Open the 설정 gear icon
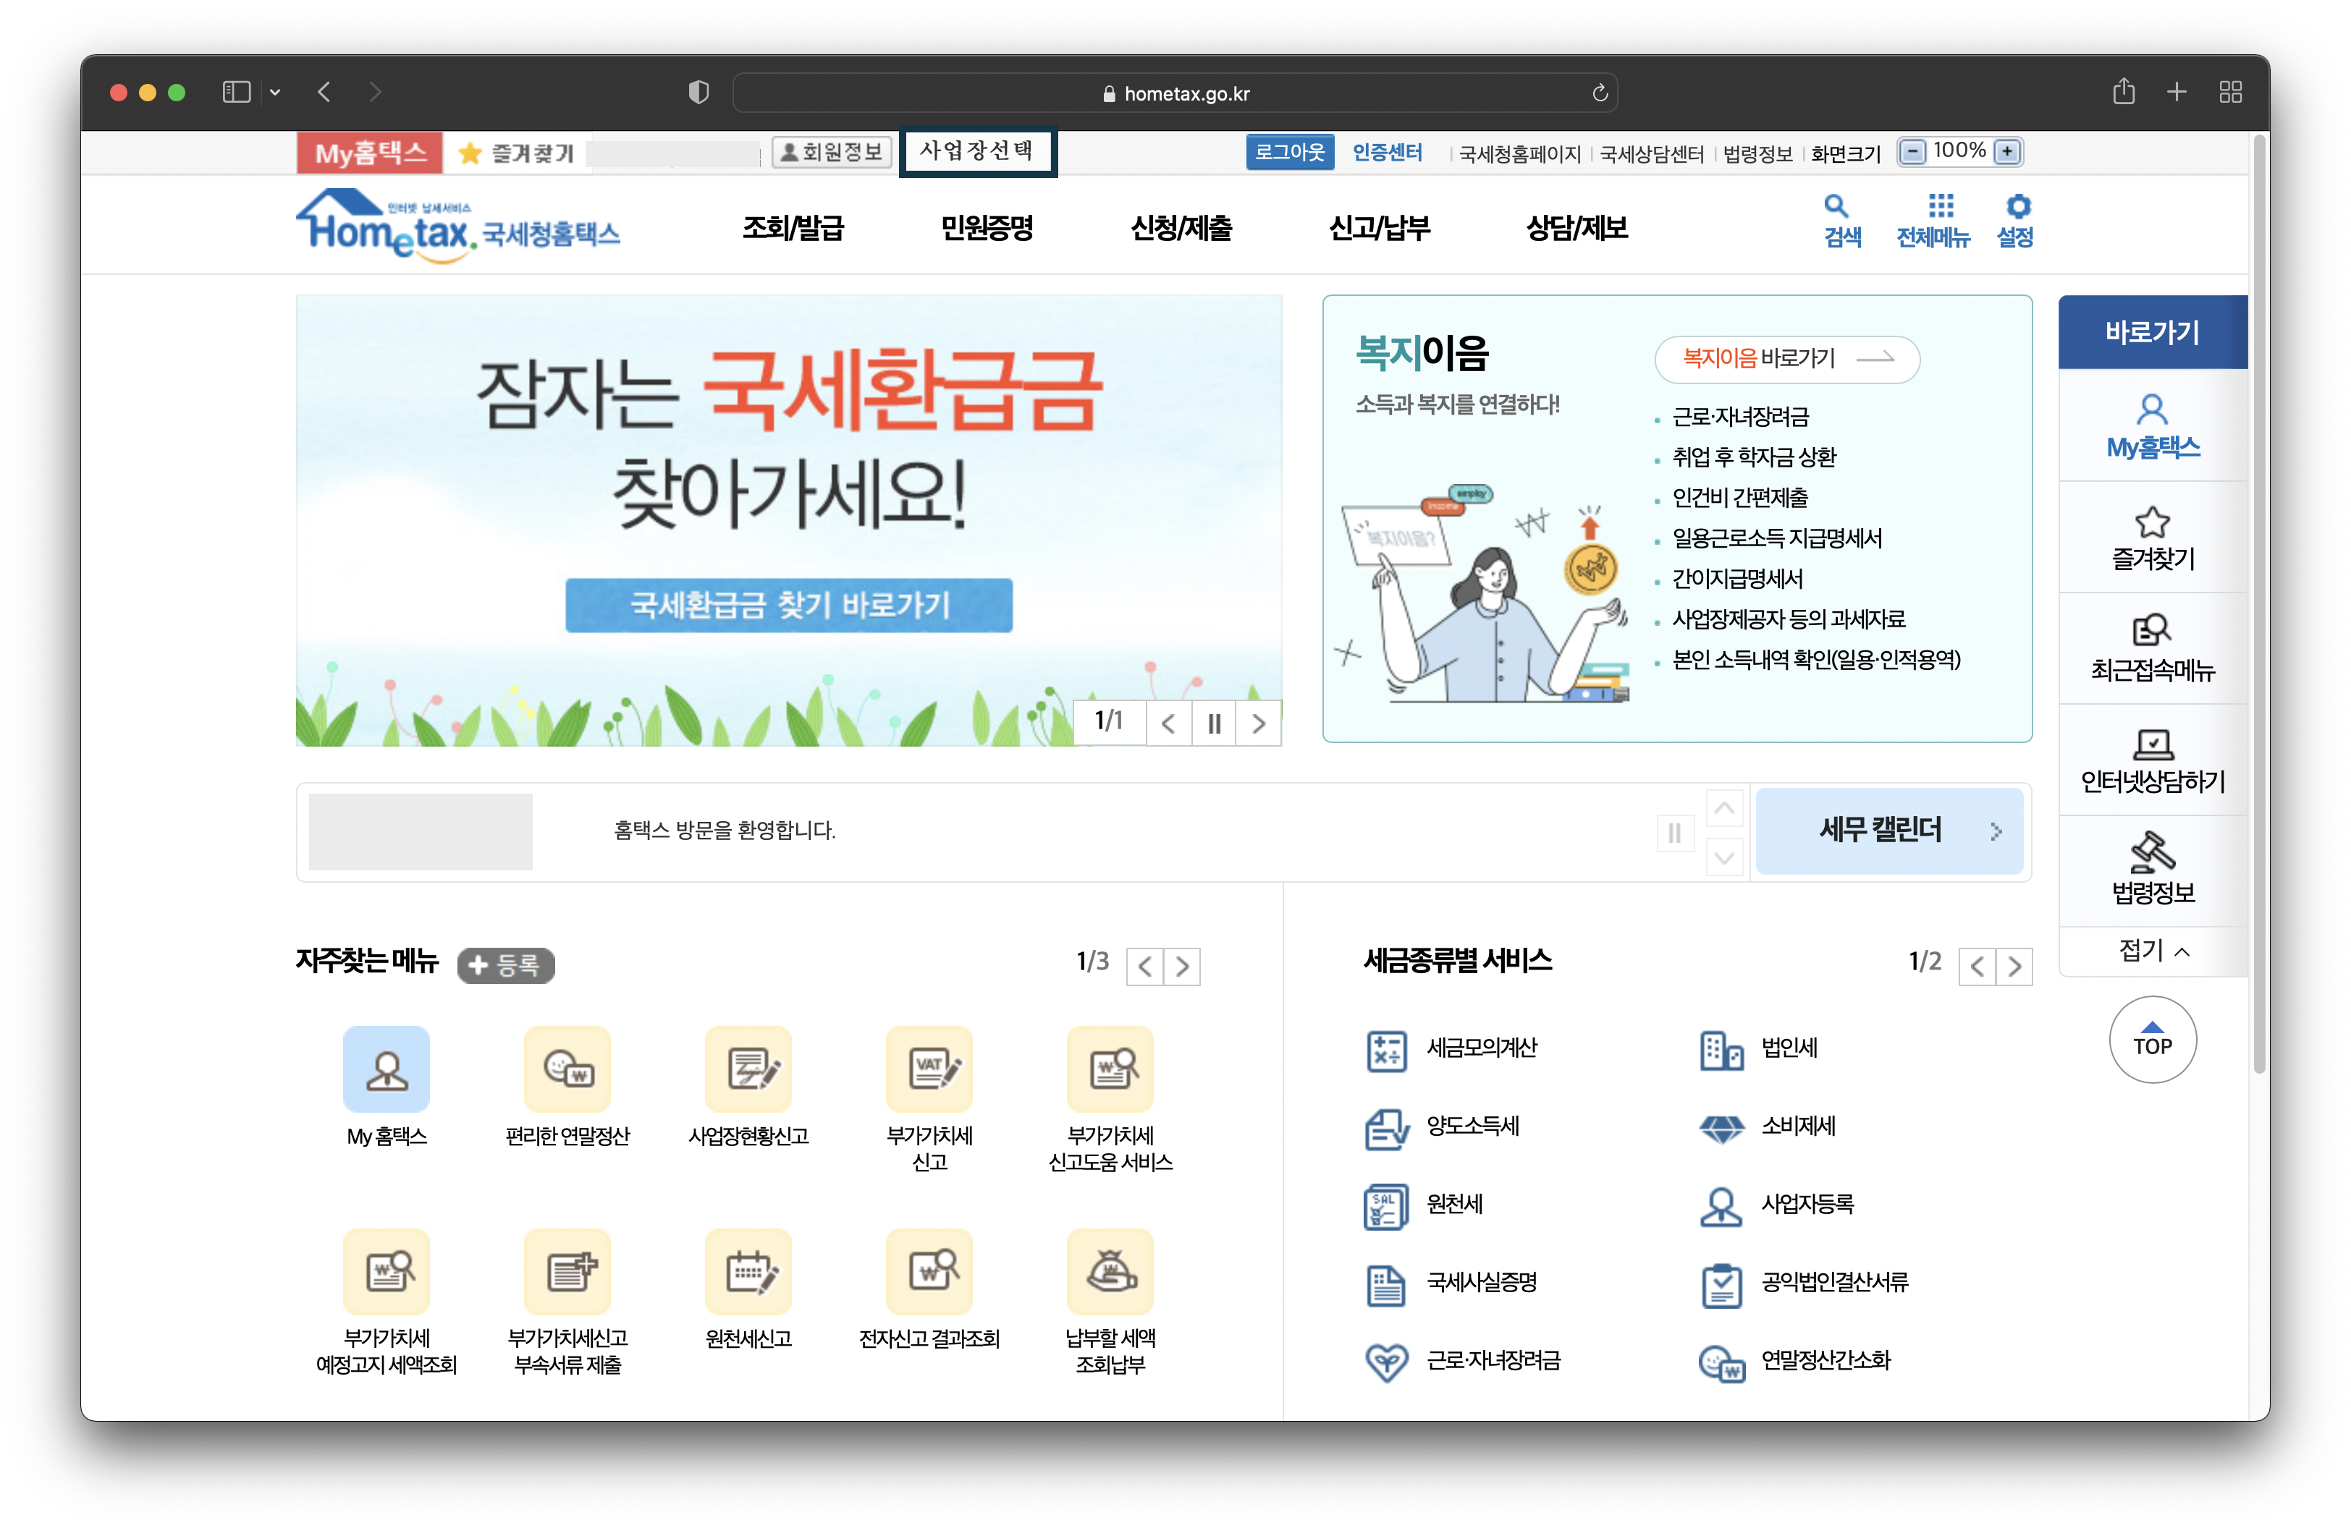Viewport: 2351px width, 1528px height. tap(2016, 219)
